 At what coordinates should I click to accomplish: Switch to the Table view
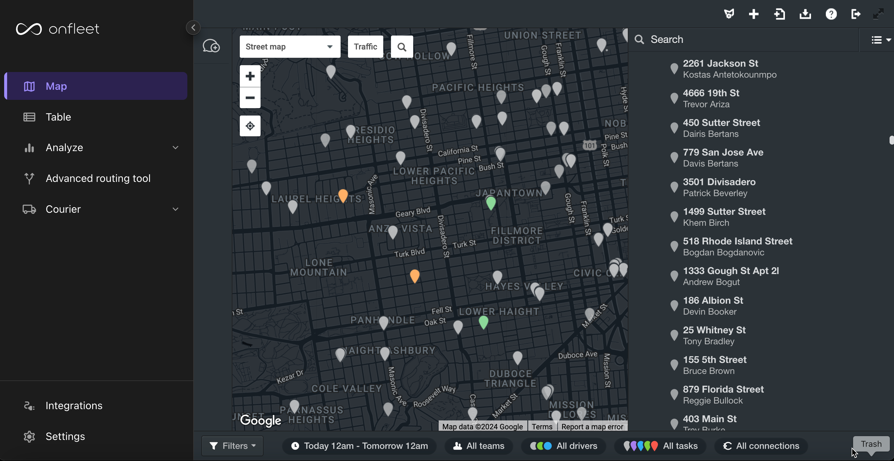58,117
